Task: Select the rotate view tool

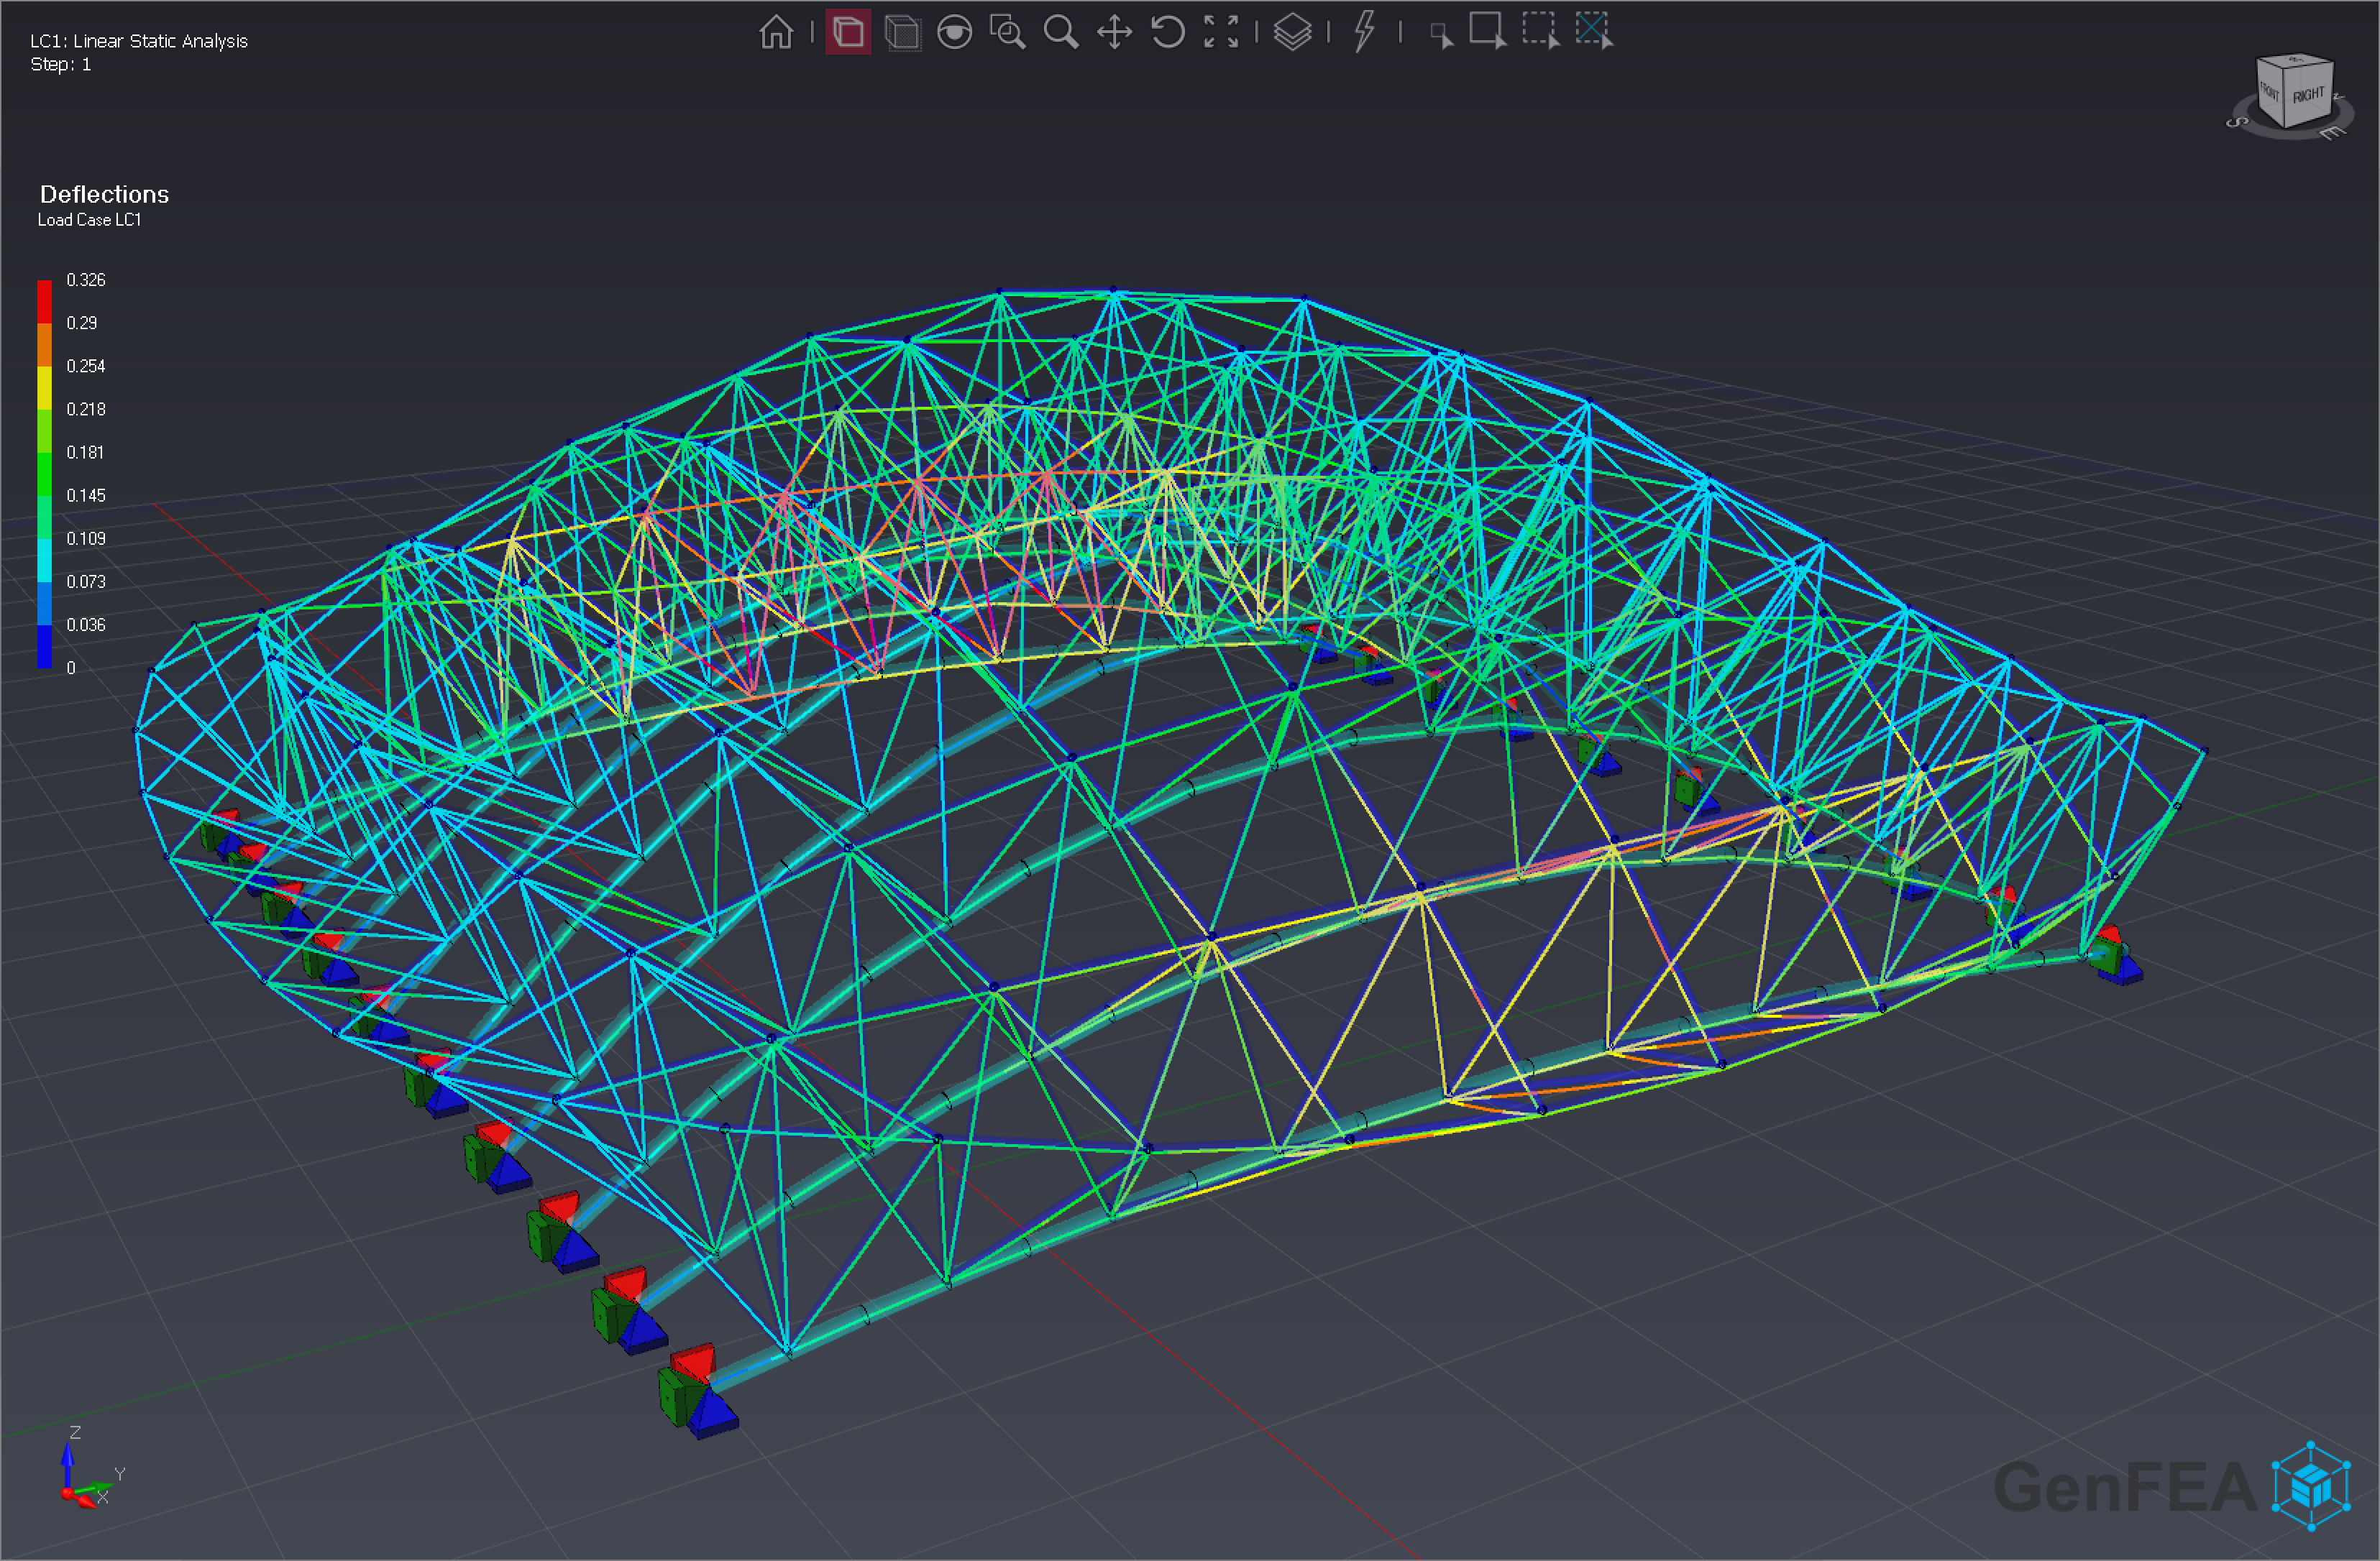Action: pos(1167,32)
